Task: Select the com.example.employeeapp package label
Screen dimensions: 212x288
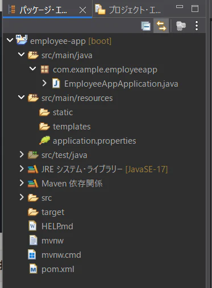Action: [x=105, y=70]
